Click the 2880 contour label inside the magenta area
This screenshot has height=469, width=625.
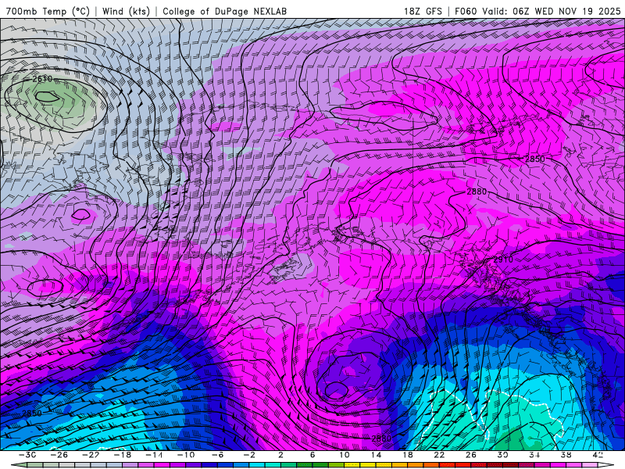(477, 192)
